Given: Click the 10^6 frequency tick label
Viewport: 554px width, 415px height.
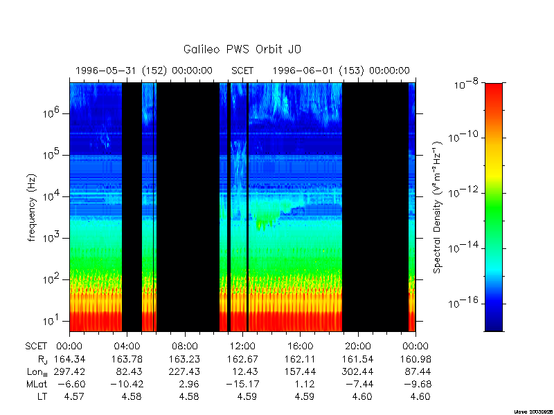Looking at the screenshot, I should [52, 113].
